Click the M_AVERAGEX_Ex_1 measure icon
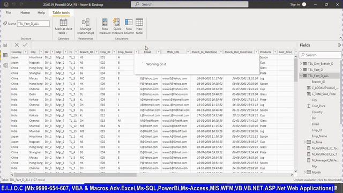Screen dimensions: 343x193 coord(309,154)
